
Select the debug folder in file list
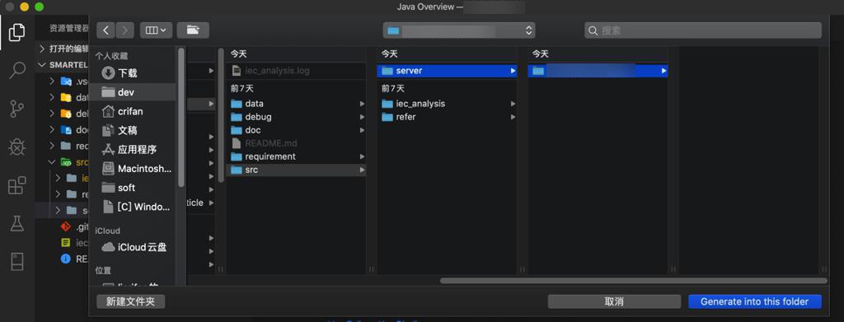[x=296, y=117]
